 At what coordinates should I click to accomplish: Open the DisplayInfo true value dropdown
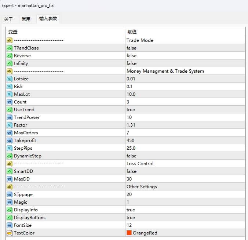pyautogui.click(x=131, y=210)
